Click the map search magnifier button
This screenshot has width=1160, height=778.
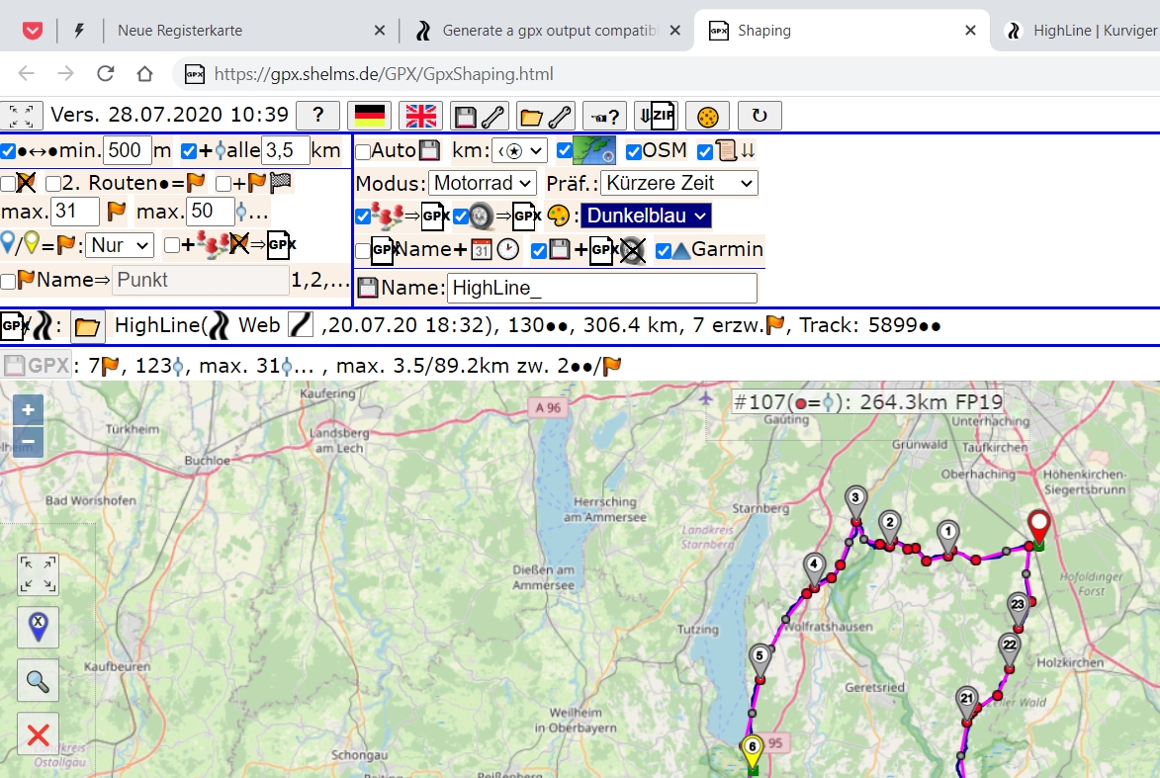[x=38, y=680]
